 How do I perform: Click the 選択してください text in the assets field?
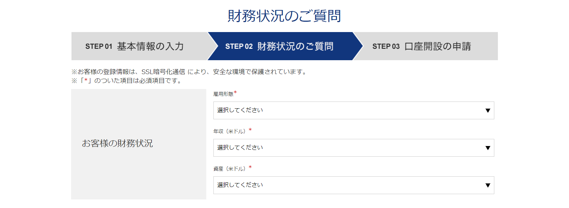tap(240, 185)
